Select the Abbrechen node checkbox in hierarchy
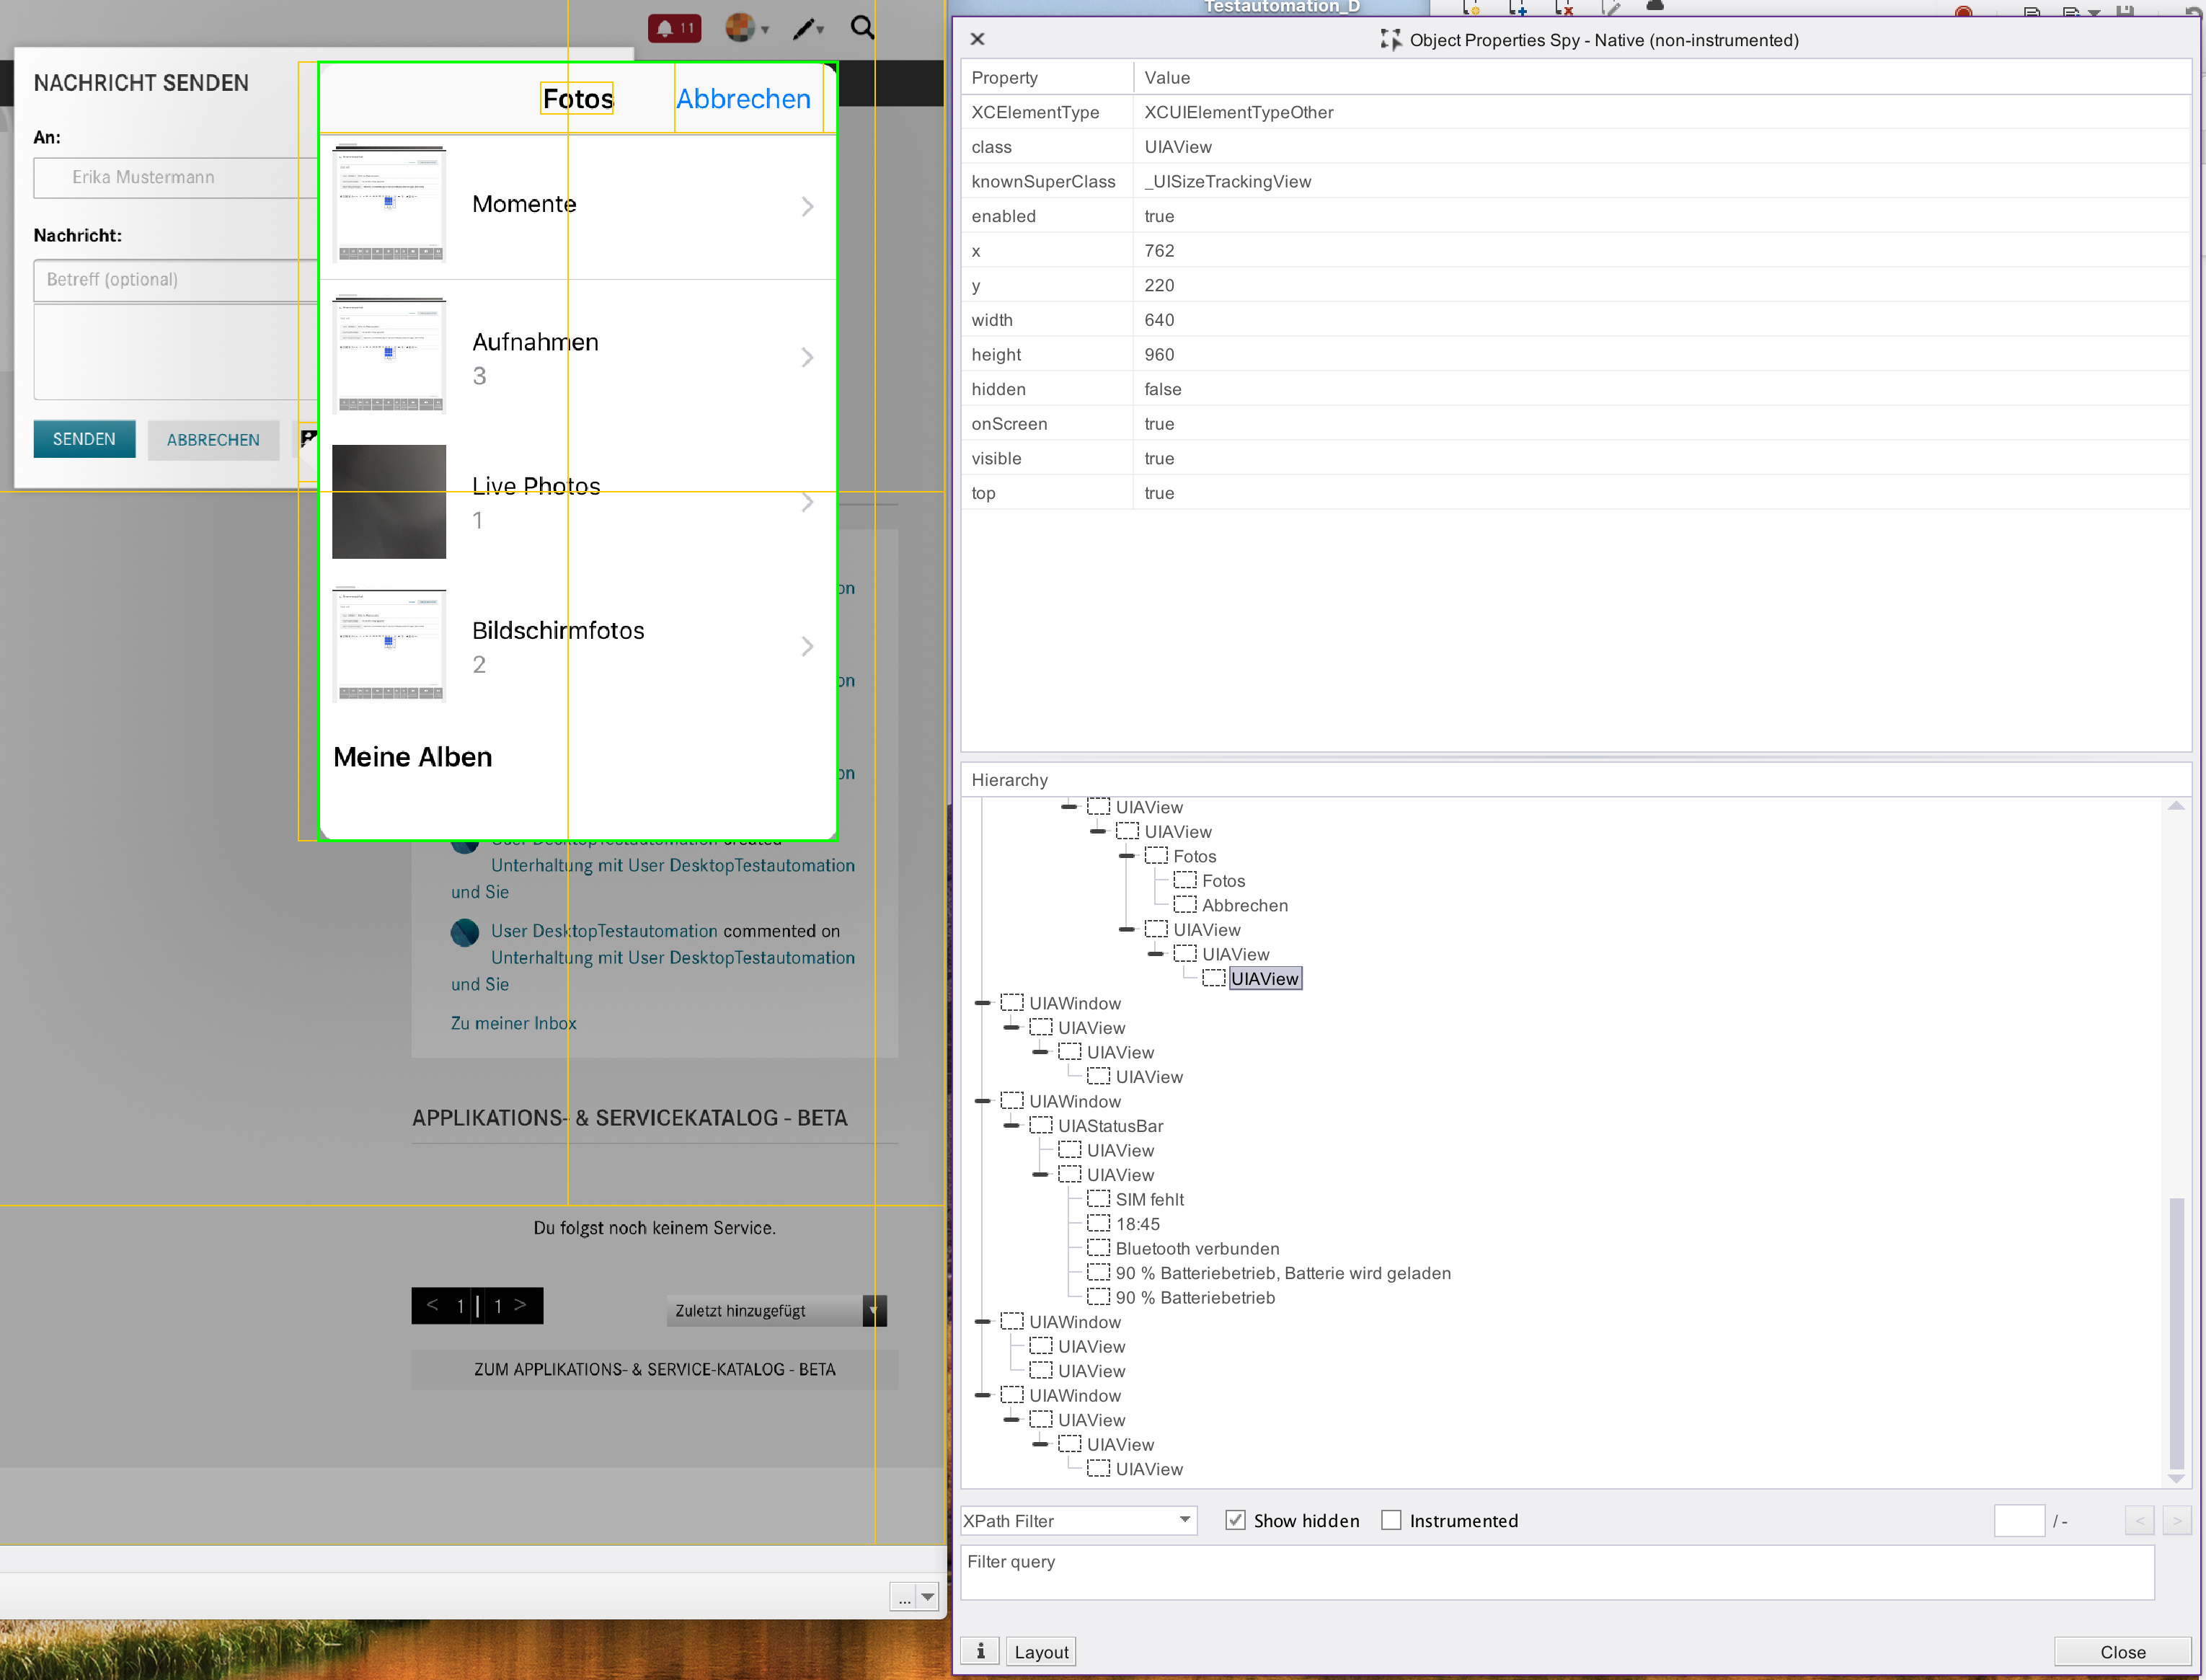 click(x=1185, y=904)
